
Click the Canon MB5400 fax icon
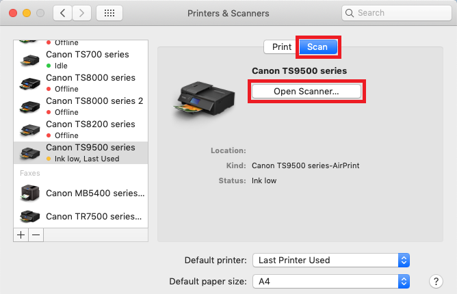30,193
